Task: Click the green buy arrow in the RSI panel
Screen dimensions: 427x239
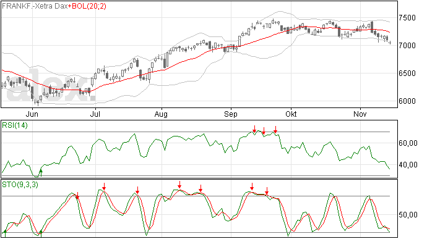Action: [41, 172]
